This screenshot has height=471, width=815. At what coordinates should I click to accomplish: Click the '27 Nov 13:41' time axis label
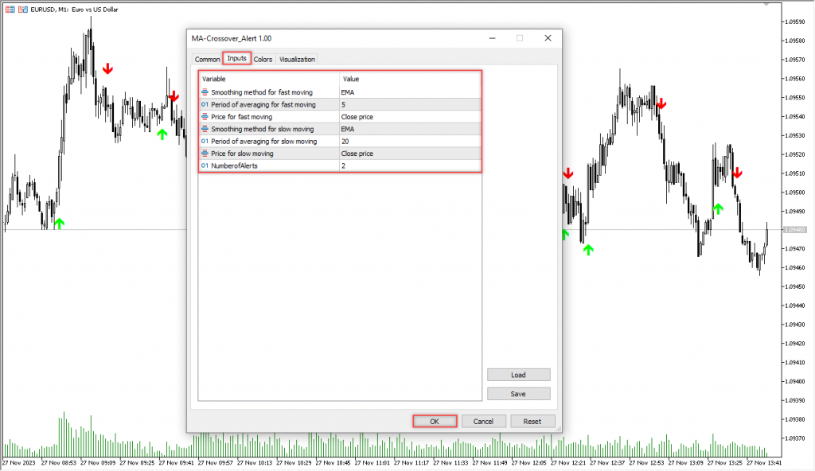pos(764,462)
